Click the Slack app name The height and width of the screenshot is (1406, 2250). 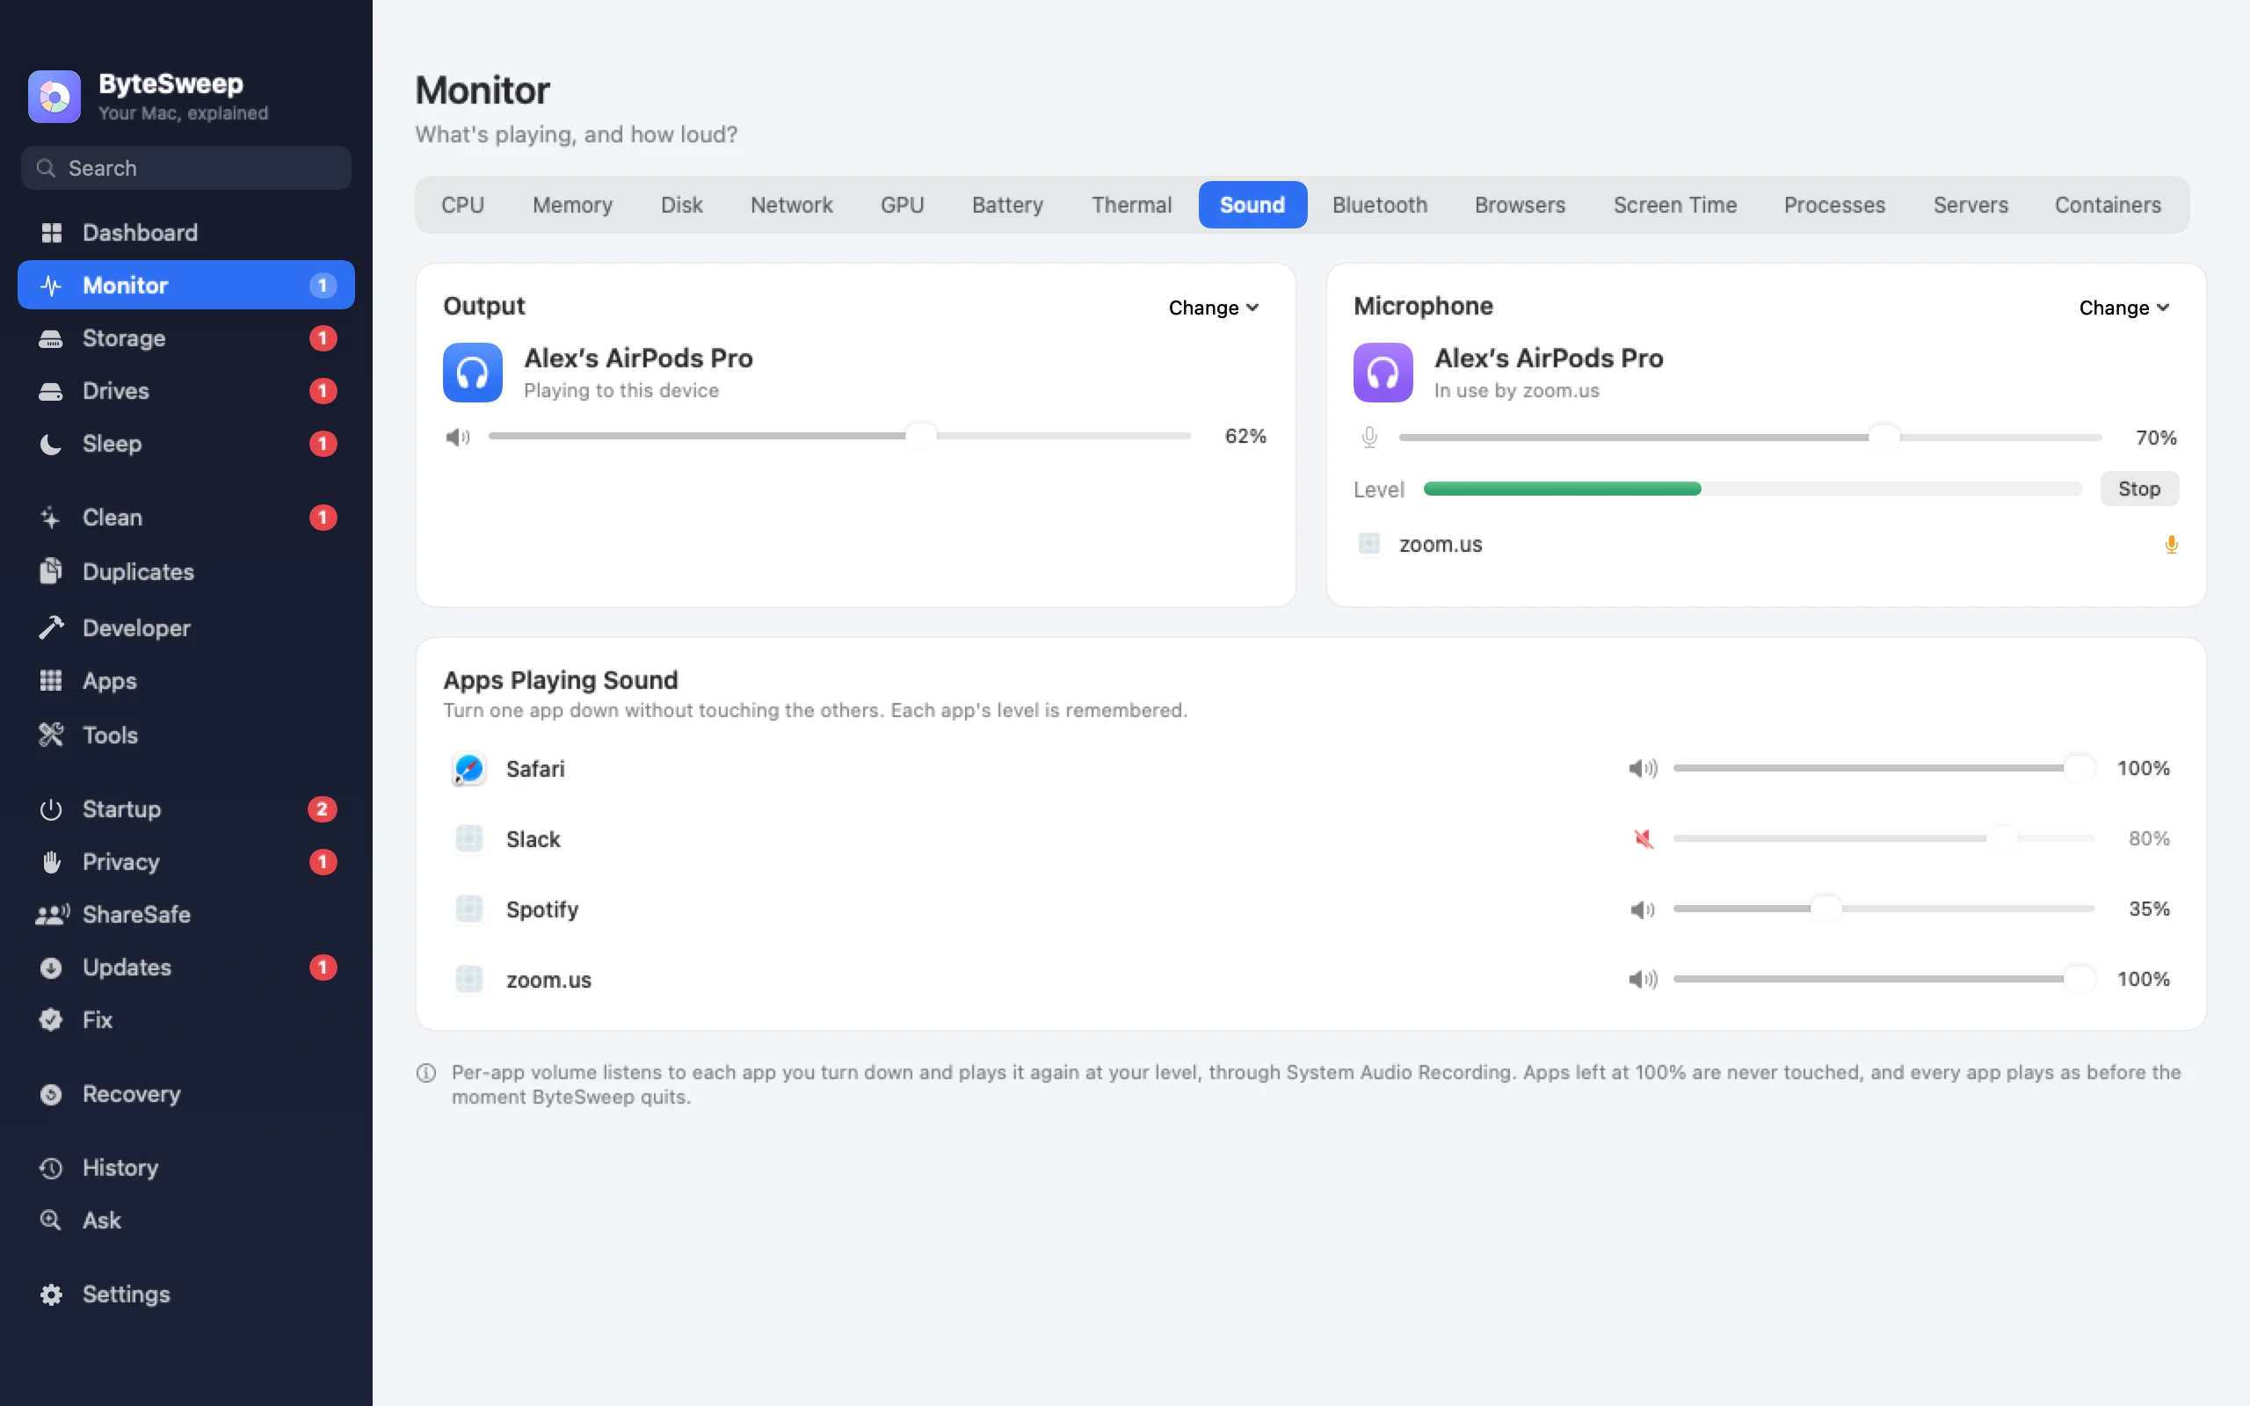coord(533,840)
